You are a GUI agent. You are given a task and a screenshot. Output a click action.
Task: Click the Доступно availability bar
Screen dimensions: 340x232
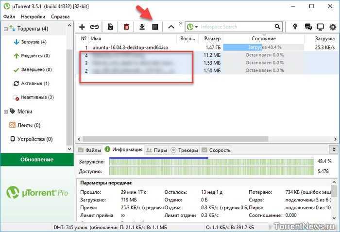coord(211,171)
